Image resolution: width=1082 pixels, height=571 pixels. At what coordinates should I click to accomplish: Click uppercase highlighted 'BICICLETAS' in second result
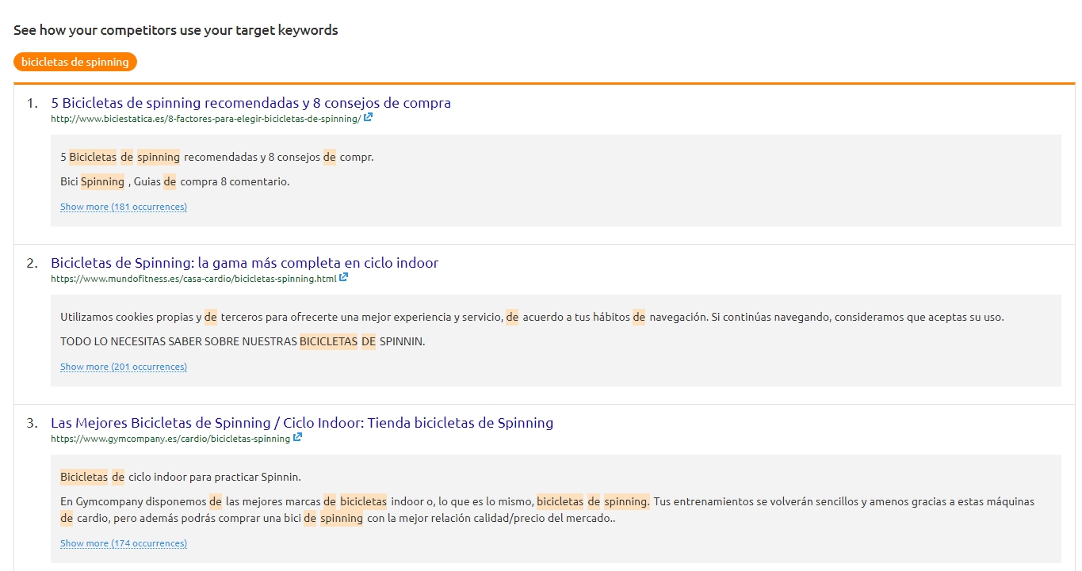328,342
